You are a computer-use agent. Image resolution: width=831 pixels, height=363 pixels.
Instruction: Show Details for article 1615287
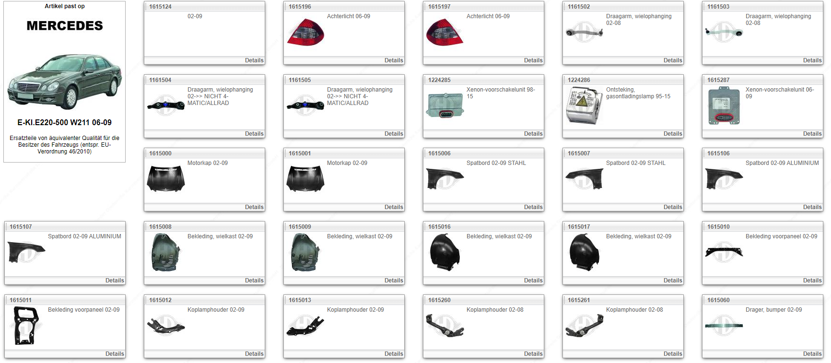tap(812, 134)
